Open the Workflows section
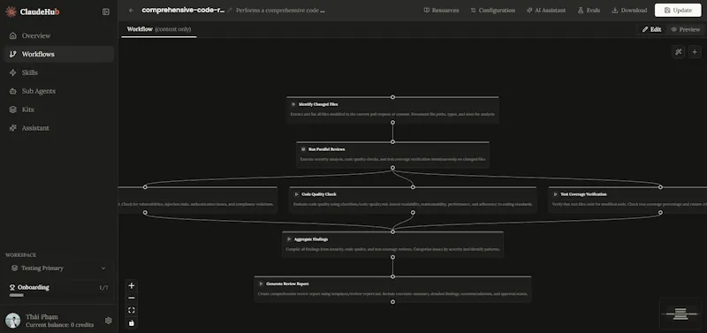Screen dimensions: 707x333 [58, 54]
